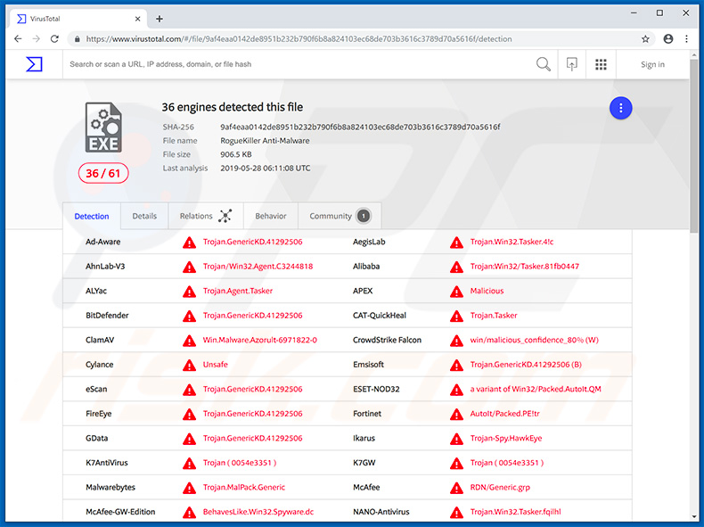The height and width of the screenshot is (527, 704).
Task: Click the EXE file type icon
Action: pyautogui.click(x=103, y=128)
